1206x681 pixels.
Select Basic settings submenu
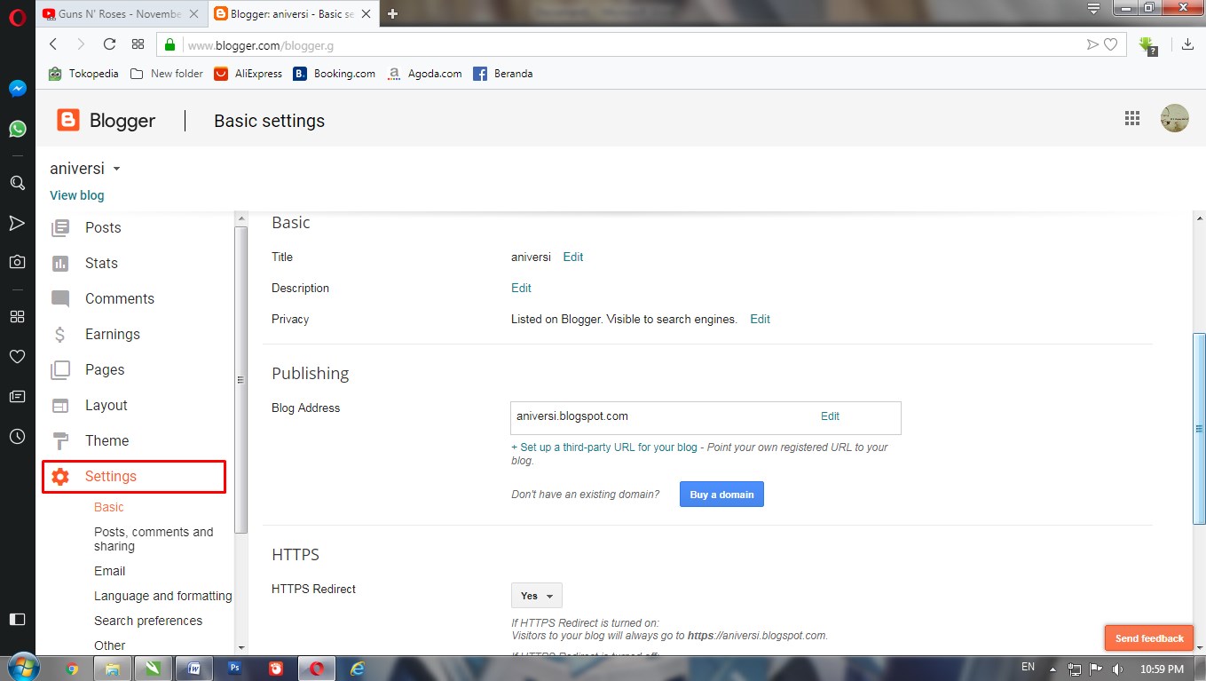coord(109,507)
